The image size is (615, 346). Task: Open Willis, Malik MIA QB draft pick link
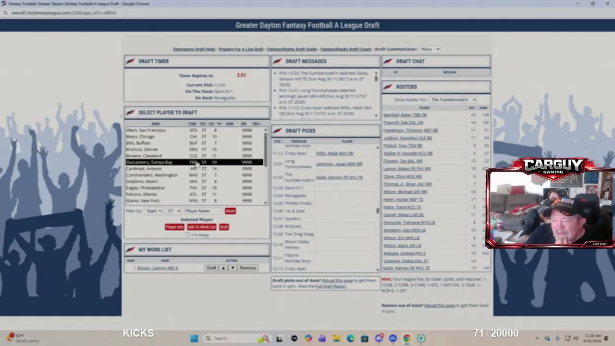pos(334,153)
